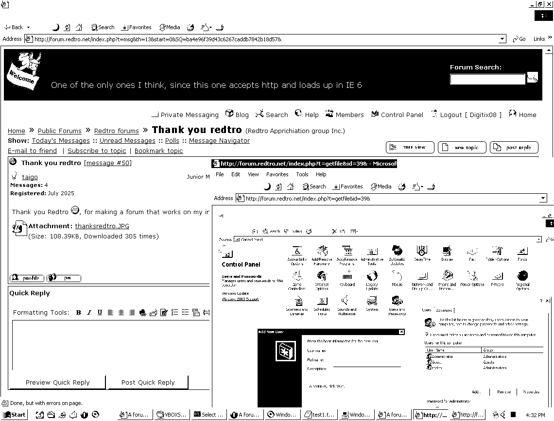
Task: Click the italic formatting tool icon
Action: (89, 313)
